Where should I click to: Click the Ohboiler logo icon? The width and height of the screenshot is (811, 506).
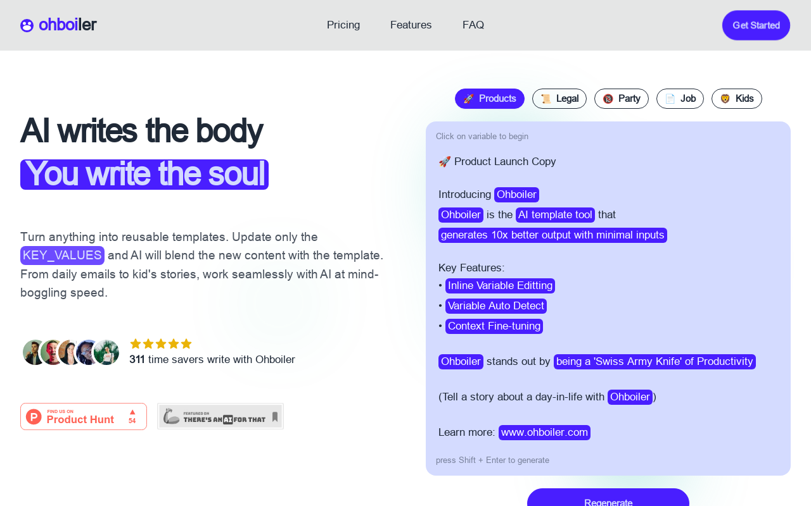[27, 25]
